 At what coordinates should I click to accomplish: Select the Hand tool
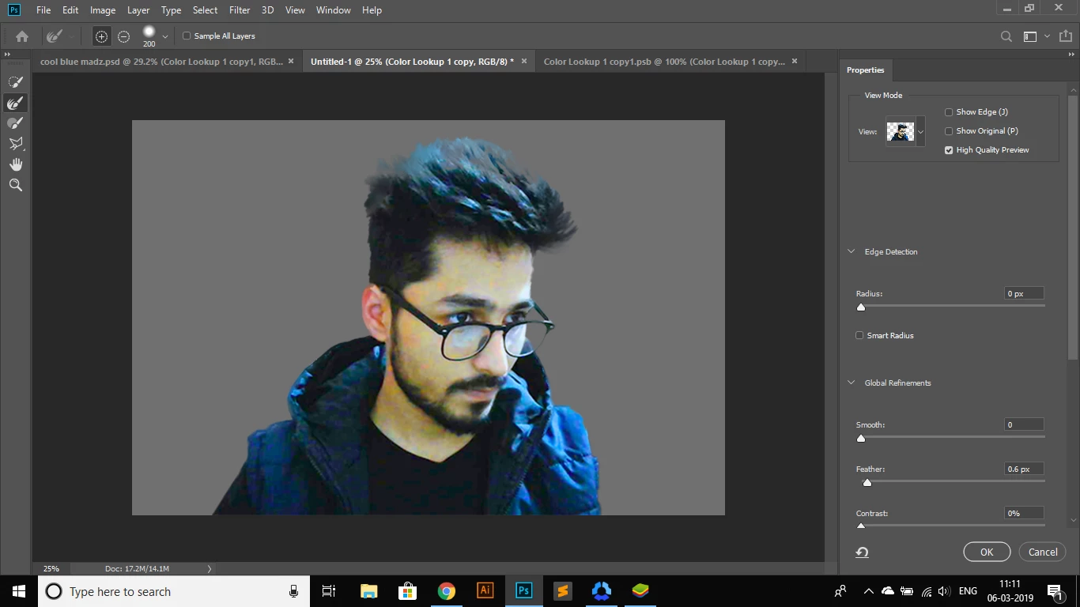click(x=16, y=164)
